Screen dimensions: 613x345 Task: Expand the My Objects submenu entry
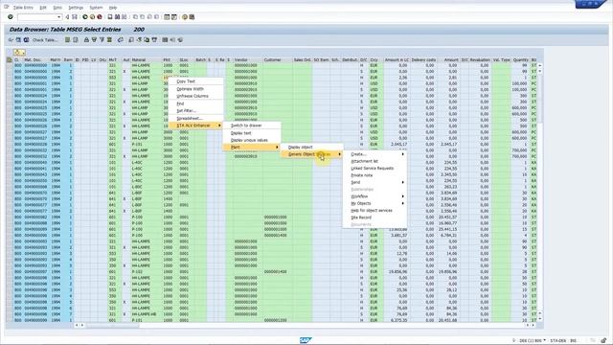tap(375, 203)
